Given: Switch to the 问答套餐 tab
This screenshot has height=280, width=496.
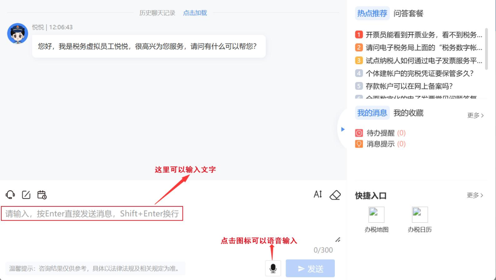Looking at the screenshot, I should point(408,13).
